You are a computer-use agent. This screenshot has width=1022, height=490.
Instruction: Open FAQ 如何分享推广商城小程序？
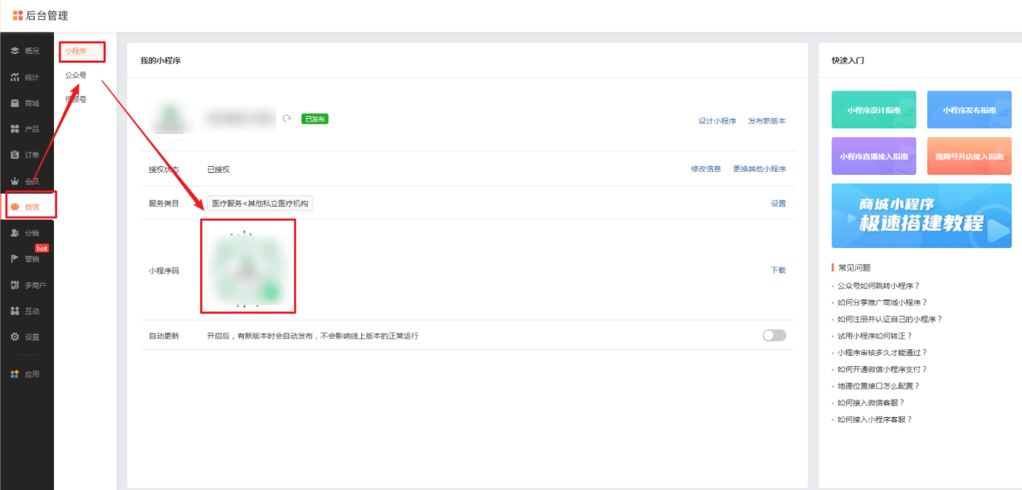(x=882, y=303)
